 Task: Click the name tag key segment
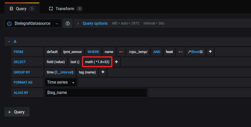click(109, 52)
